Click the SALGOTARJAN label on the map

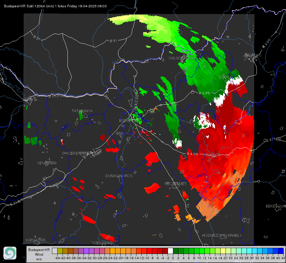(182, 58)
